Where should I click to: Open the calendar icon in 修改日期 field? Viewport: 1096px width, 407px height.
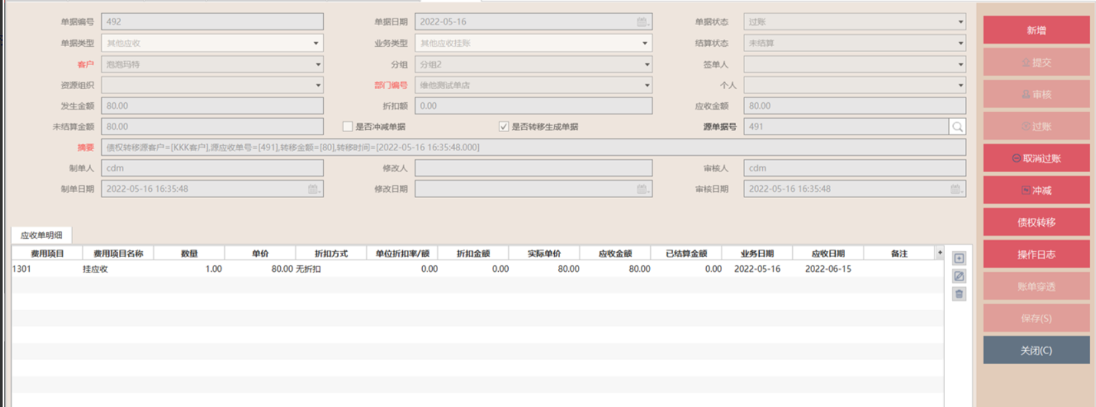642,189
